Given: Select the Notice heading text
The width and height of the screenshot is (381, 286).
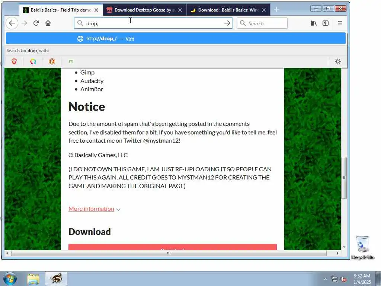Looking at the screenshot, I should pyautogui.click(x=87, y=107).
